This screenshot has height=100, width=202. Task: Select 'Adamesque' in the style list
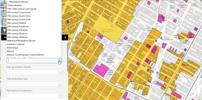[x=12, y=48]
